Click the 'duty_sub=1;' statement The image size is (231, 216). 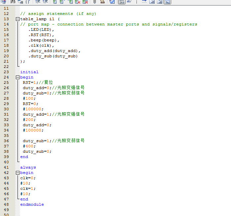(37, 141)
